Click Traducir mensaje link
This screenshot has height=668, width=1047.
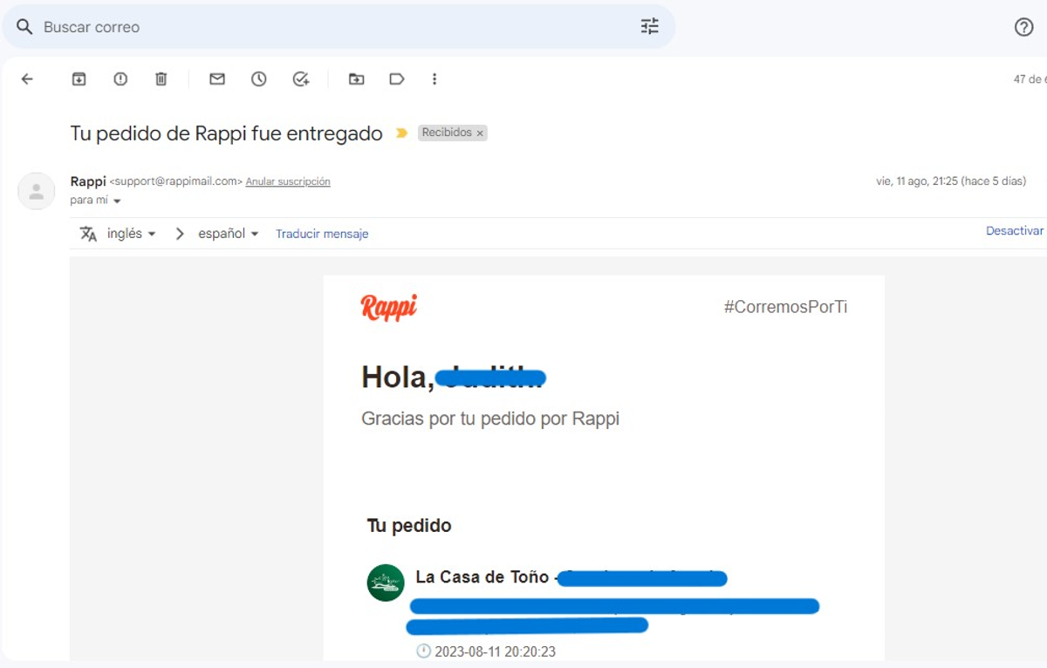coord(322,234)
